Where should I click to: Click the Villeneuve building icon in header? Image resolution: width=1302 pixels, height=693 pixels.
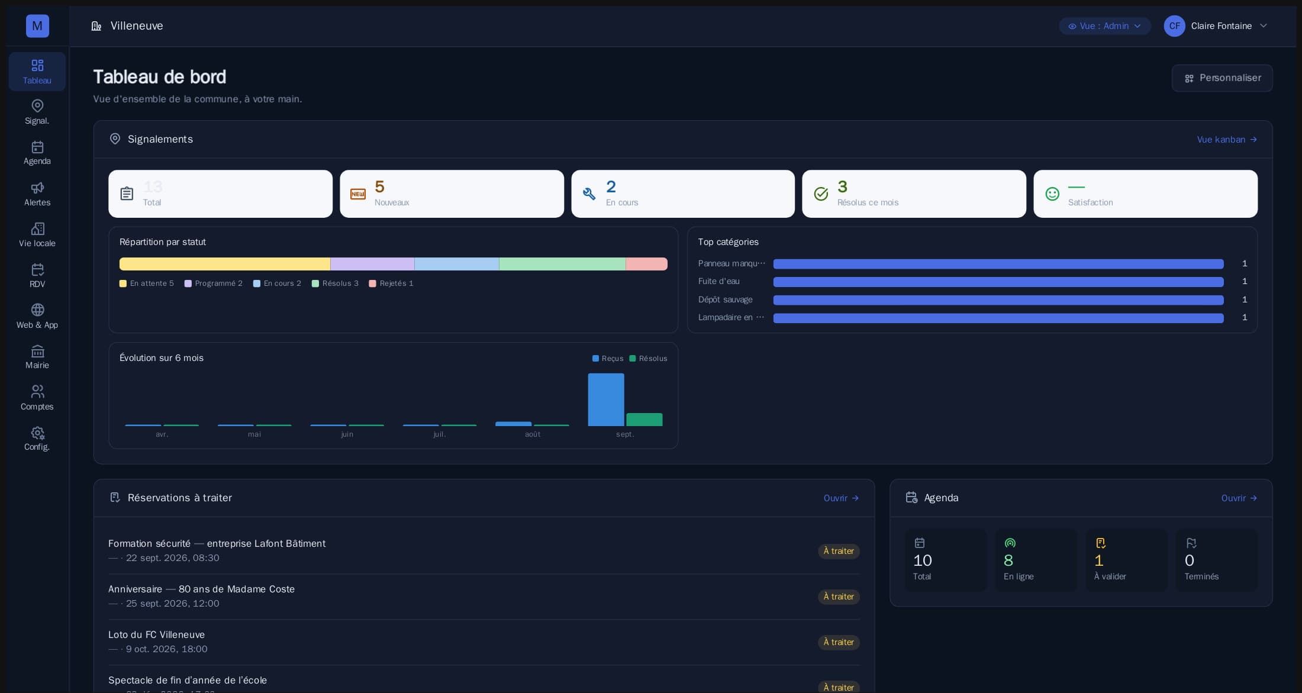coord(96,26)
